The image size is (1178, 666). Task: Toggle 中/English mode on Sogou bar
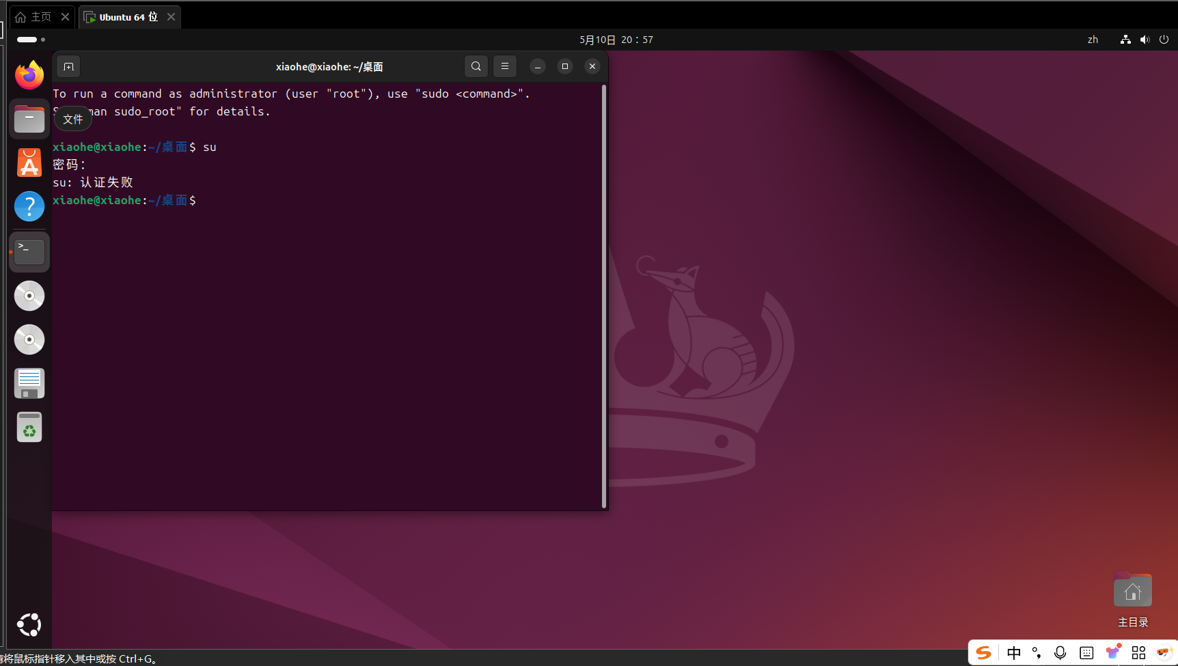1014,652
